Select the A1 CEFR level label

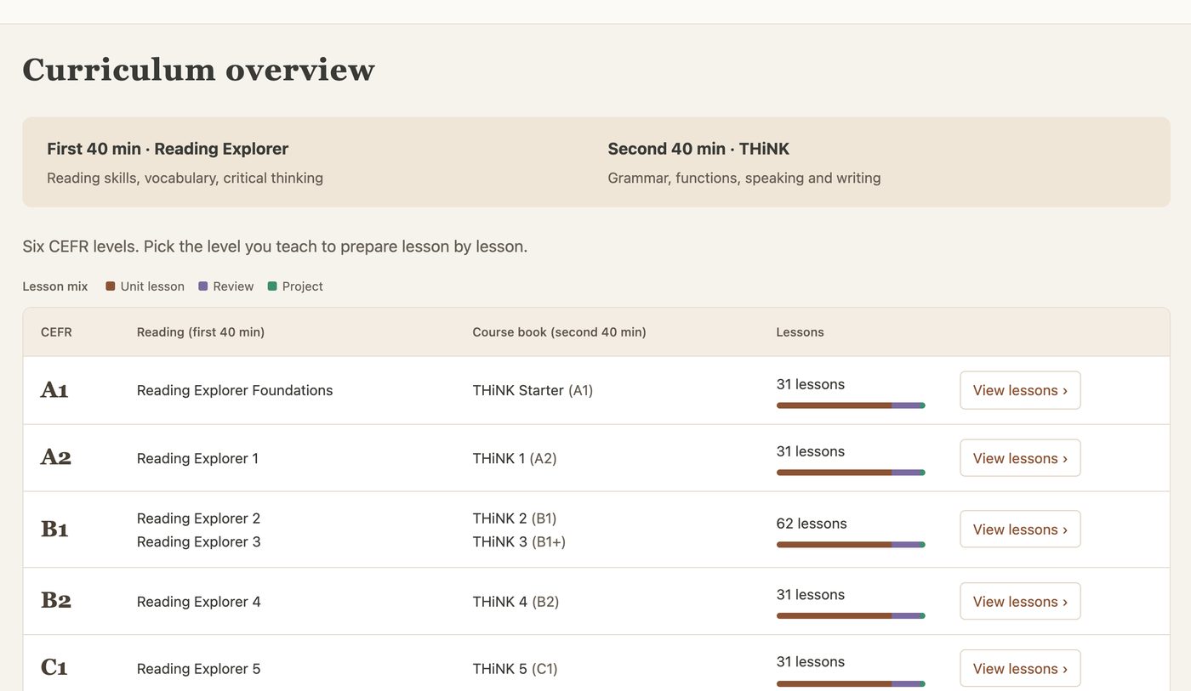pyautogui.click(x=54, y=390)
